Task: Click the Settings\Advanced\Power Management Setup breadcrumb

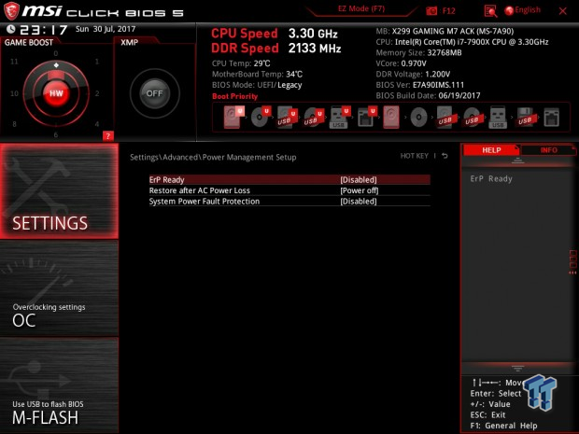Action: coord(213,157)
